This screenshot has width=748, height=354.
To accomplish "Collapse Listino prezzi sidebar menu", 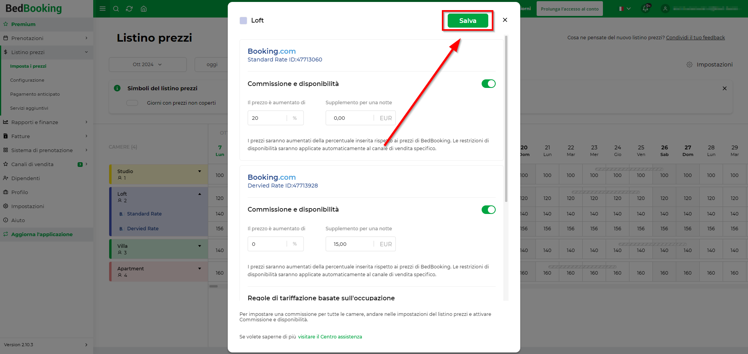I will (46, 52).
